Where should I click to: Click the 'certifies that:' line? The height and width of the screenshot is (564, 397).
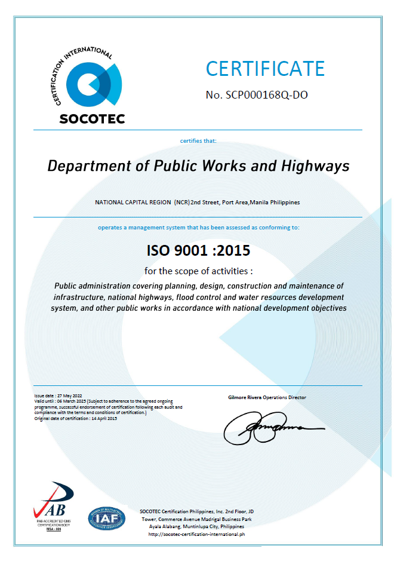(x=198, y=140)
